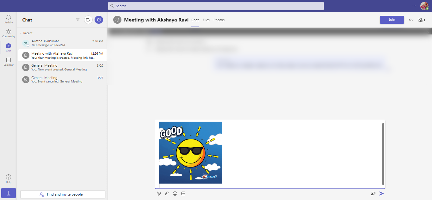Open the text Format options
432x200 pixels.
[x=159, y=193]
